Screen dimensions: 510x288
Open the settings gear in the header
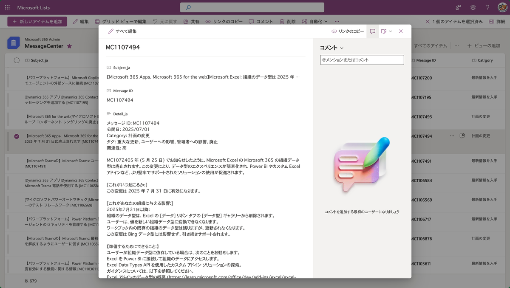pyautogui.click(x=473, y=7)
